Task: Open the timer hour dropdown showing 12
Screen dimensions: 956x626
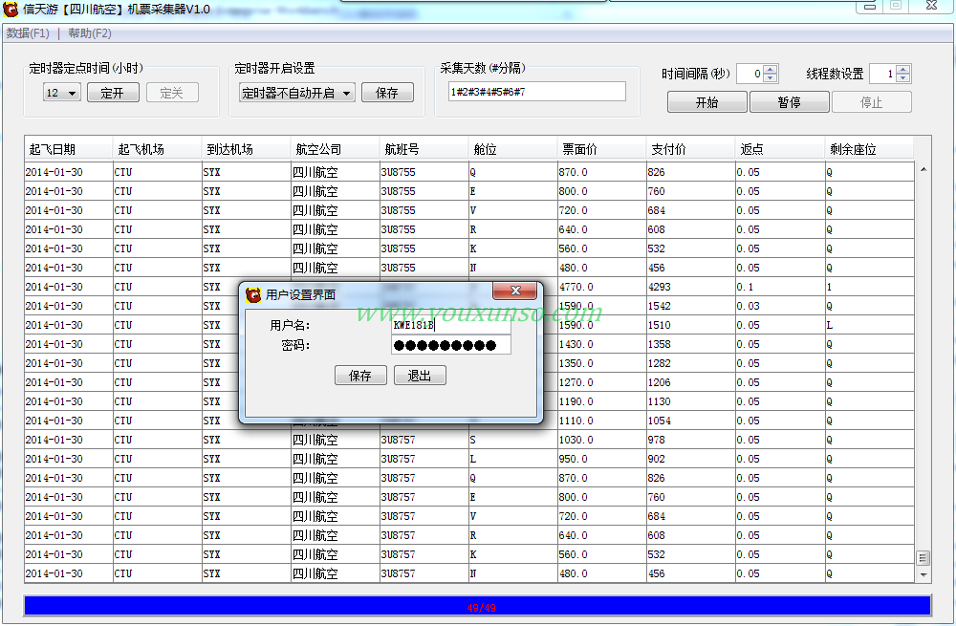Action: click(61, 93)
